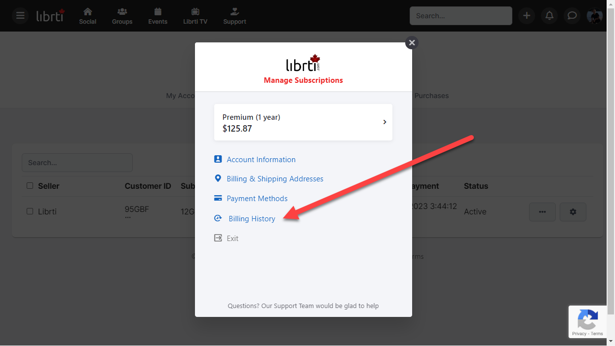Click the credit card Payment Methods icon
This screenshot has width=615, height=346.
[x=218, y=198]
